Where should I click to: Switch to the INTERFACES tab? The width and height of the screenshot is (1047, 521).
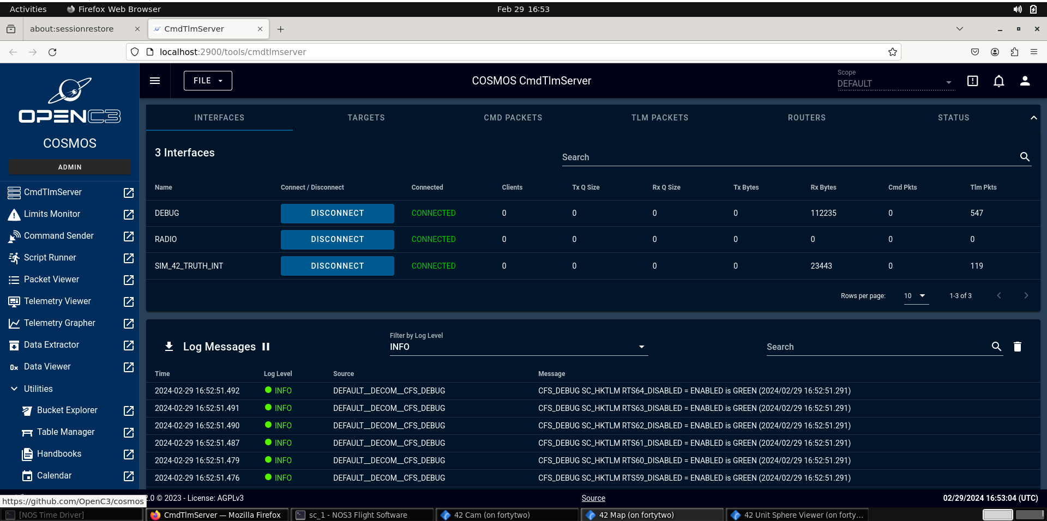click(219, 118)
